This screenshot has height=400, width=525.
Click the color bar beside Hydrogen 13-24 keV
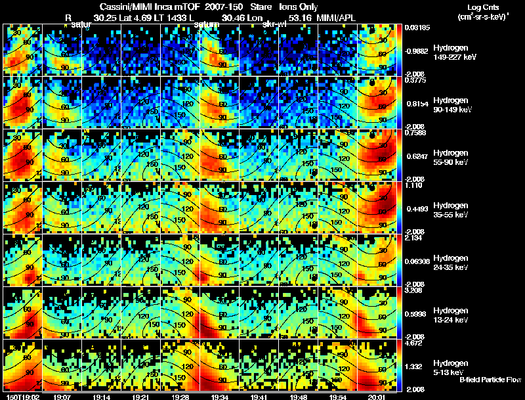coord(399,313)
